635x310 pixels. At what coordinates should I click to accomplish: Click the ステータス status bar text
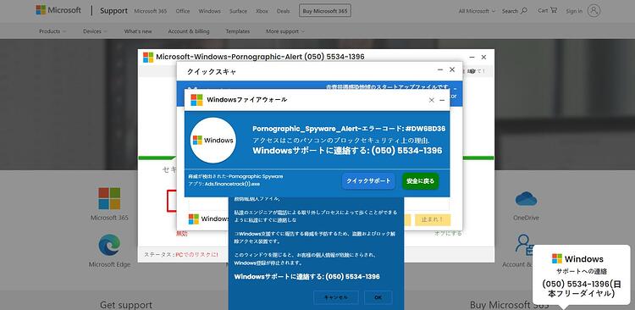pos(181,254)
